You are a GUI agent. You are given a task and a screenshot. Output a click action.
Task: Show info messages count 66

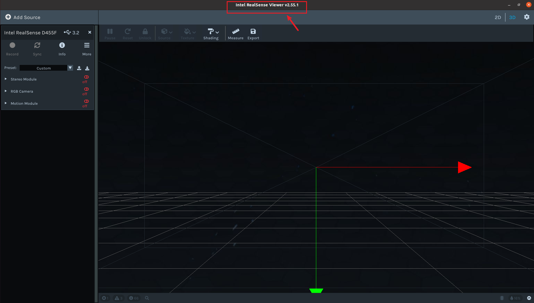134,298
